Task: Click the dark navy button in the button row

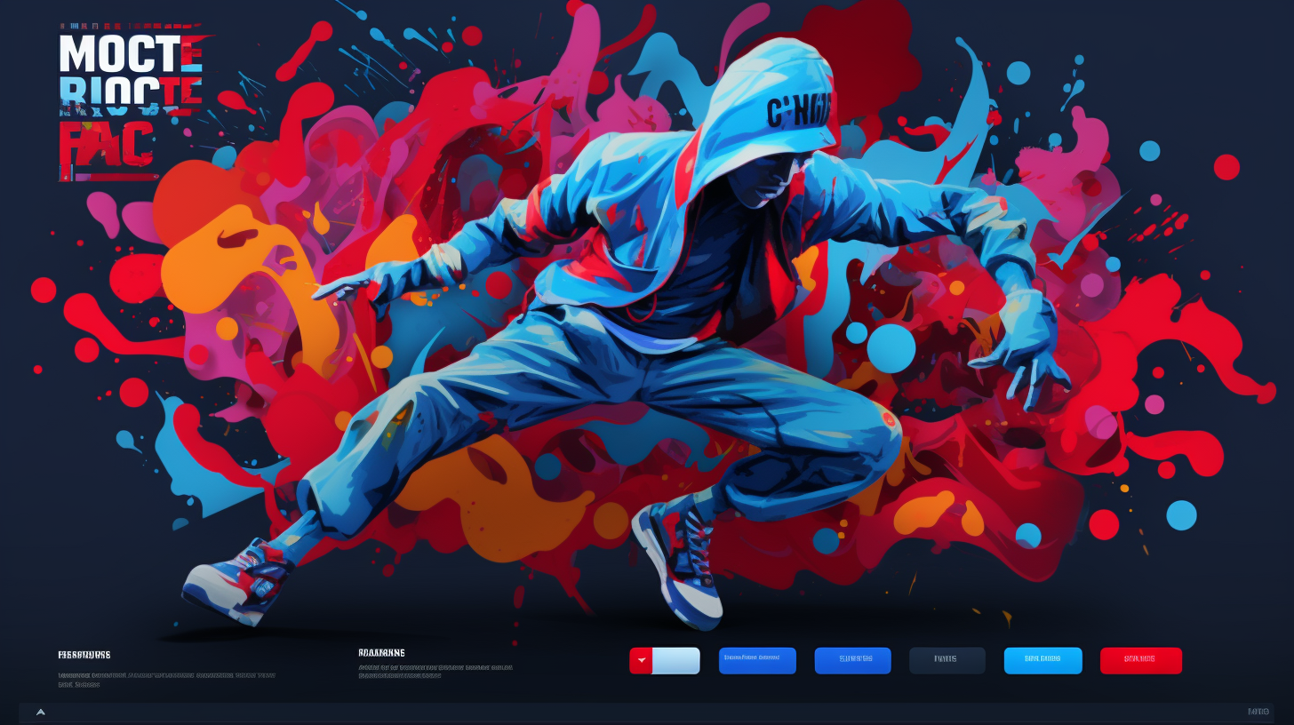Action: click(947, 660)
